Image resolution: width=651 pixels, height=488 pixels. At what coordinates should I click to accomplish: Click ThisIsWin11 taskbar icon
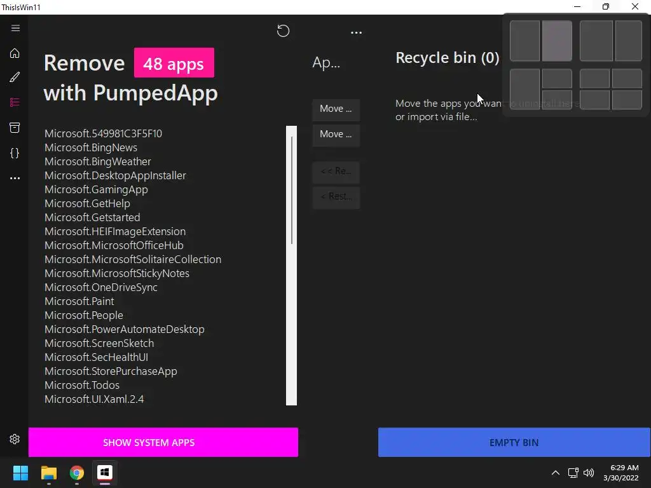pos(105,473)
